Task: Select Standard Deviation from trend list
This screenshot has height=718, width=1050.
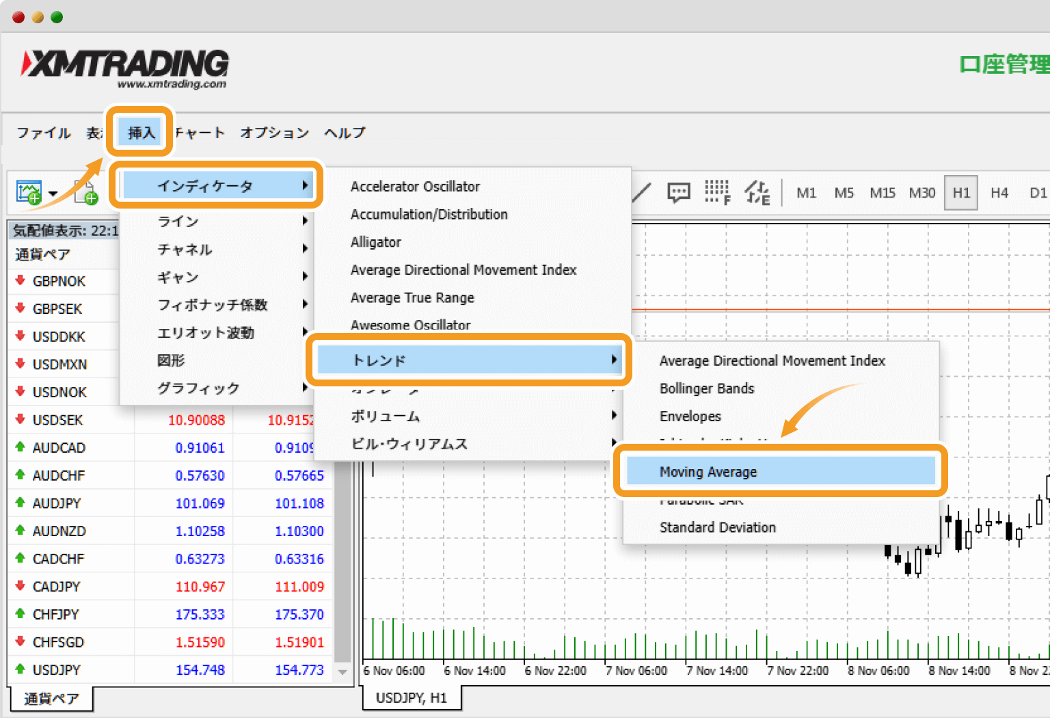Action: 718,527
